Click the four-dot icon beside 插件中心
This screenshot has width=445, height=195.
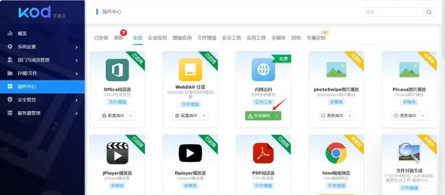pyautogui.click(x=10, y=87)
